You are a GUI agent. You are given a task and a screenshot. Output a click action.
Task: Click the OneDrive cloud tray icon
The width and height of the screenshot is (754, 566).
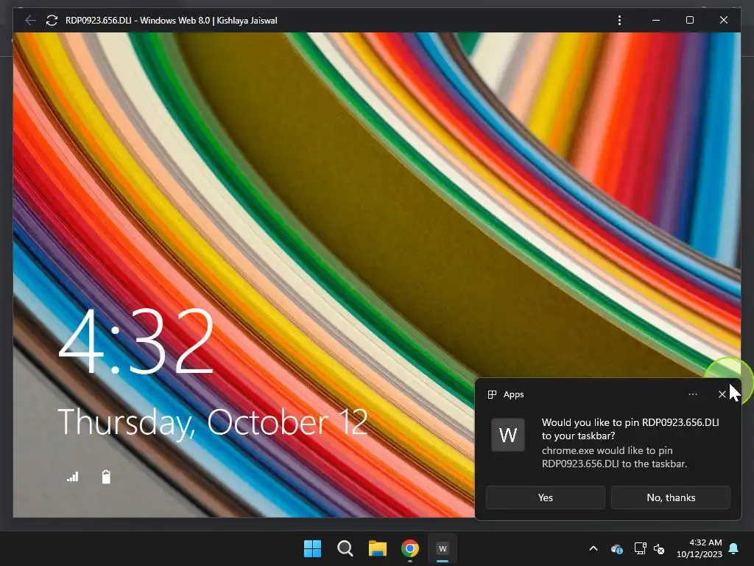pyautogui.click(x=617, y=548)
